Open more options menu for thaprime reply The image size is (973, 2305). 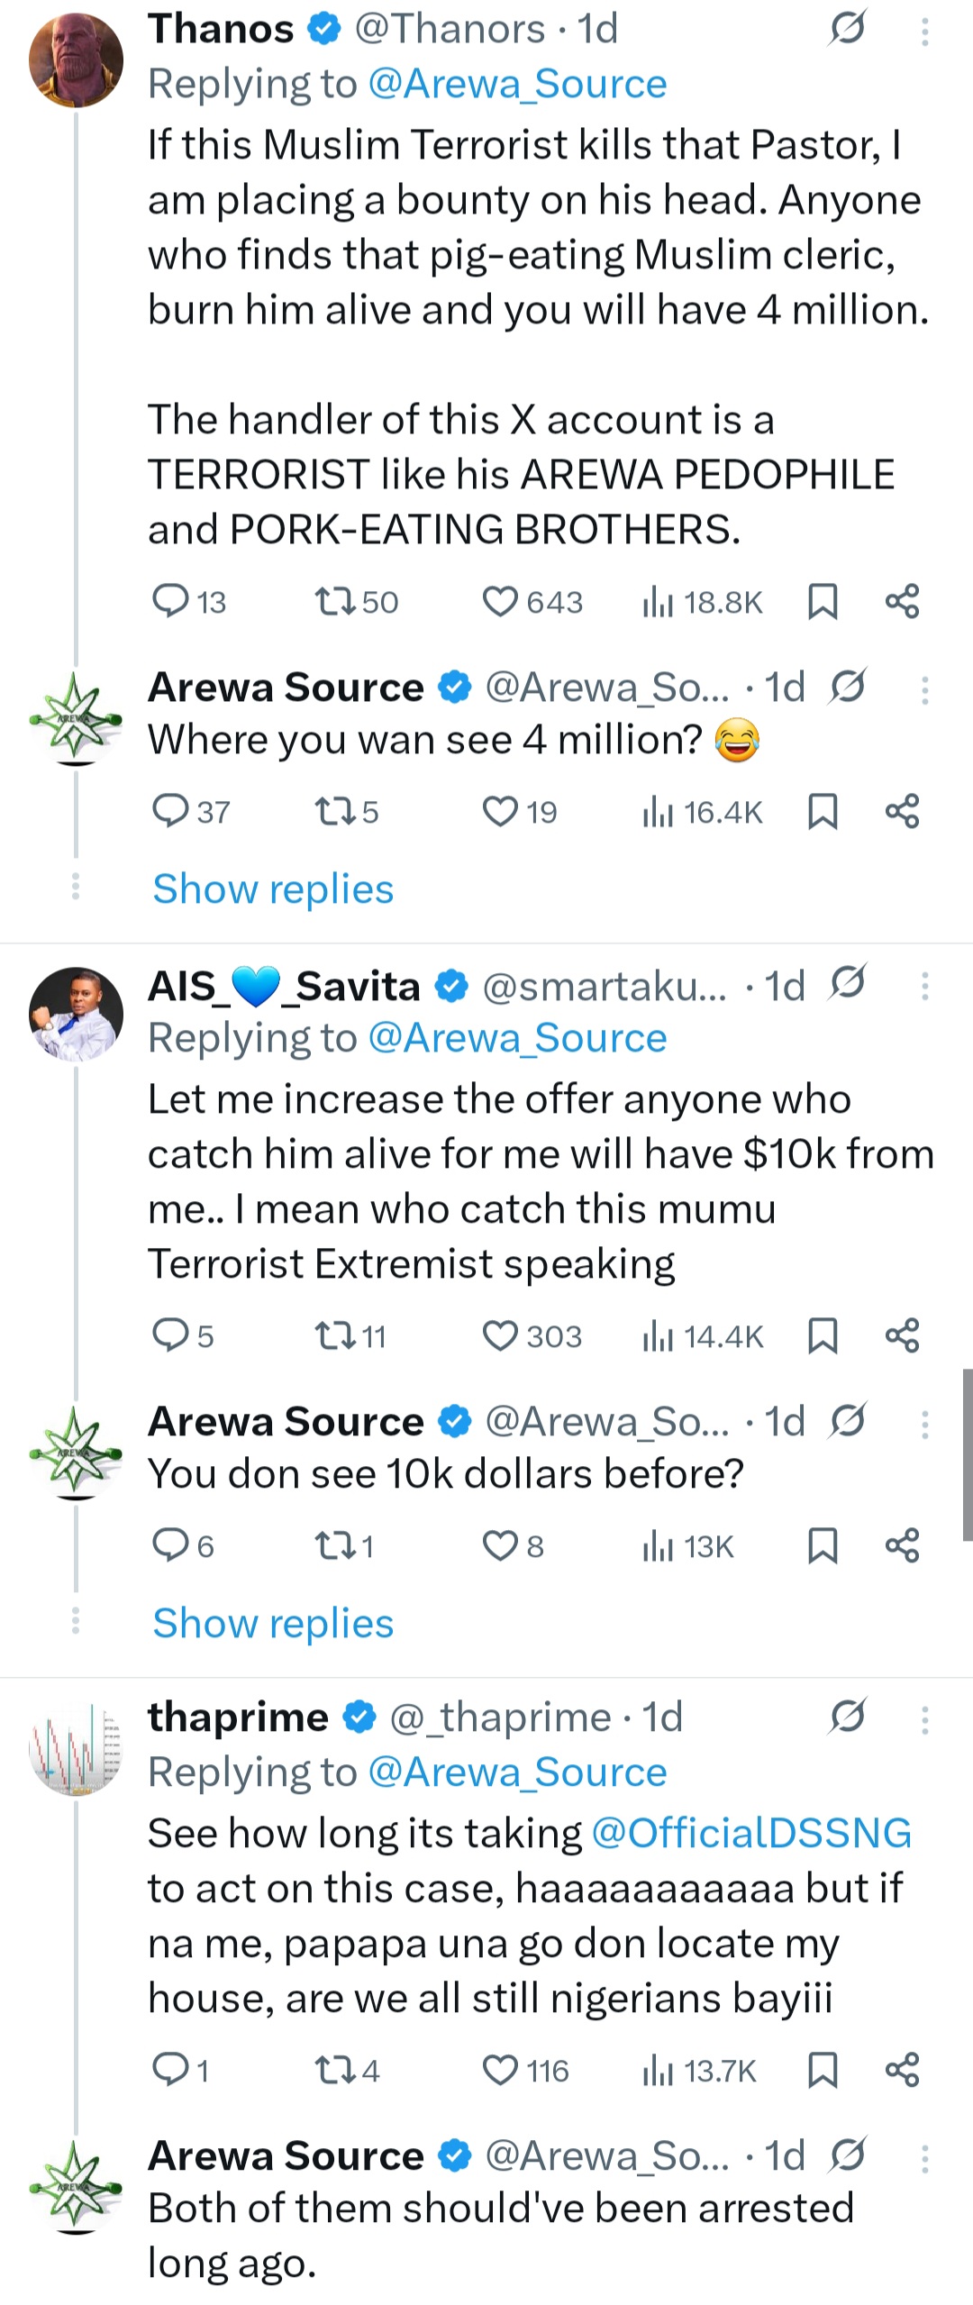click(x=924, y=1721)
